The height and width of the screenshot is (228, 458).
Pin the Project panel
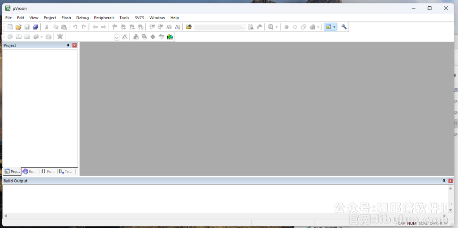tap(68, 46)
